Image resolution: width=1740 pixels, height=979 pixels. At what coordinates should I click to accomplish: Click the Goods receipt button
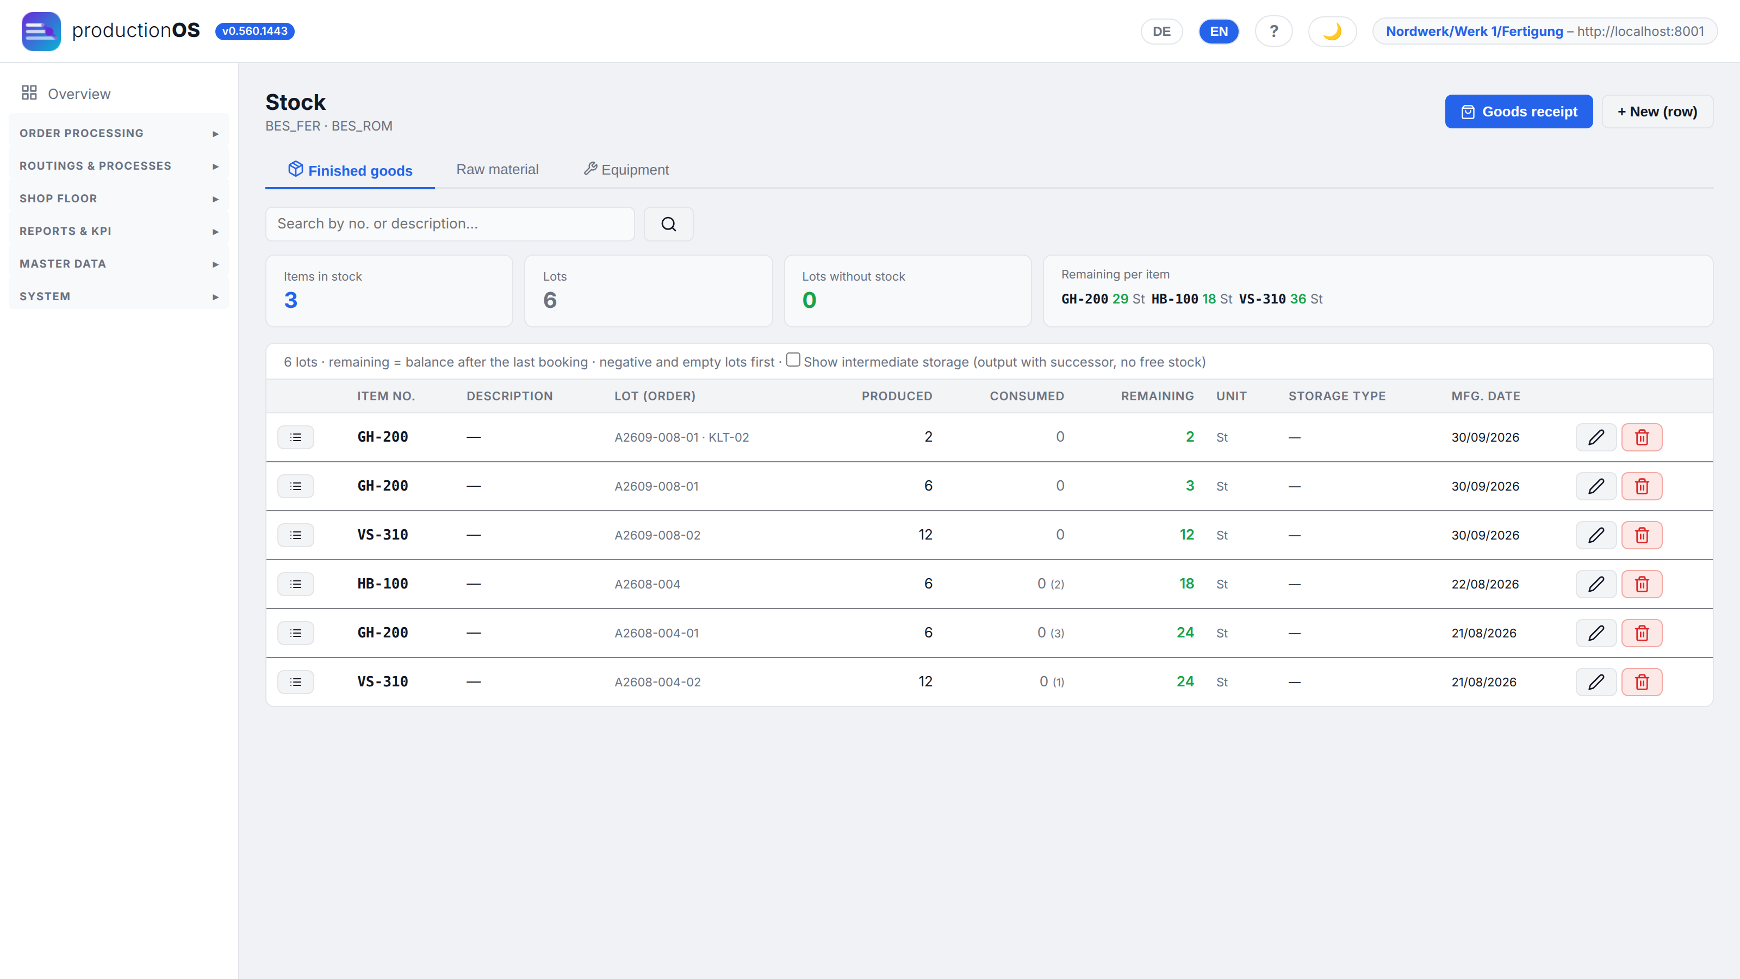click(1519, 111)
